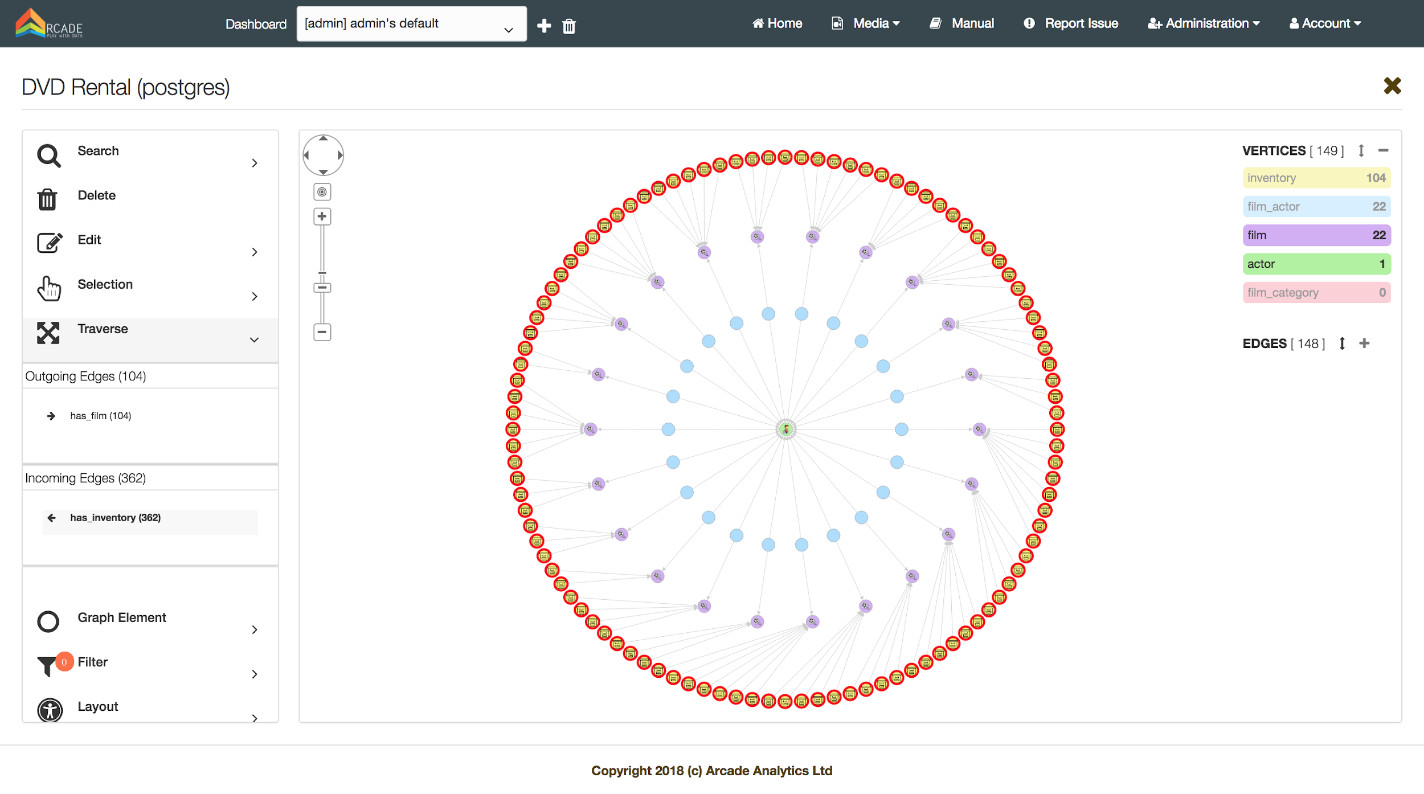Open the admin's default dashboard dropdown
1424x794 pixels.
click(411, 24)
